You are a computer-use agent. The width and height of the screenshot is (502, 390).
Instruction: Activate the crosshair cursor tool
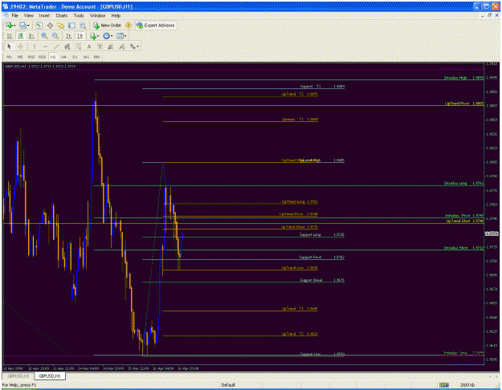click(20, 47)
